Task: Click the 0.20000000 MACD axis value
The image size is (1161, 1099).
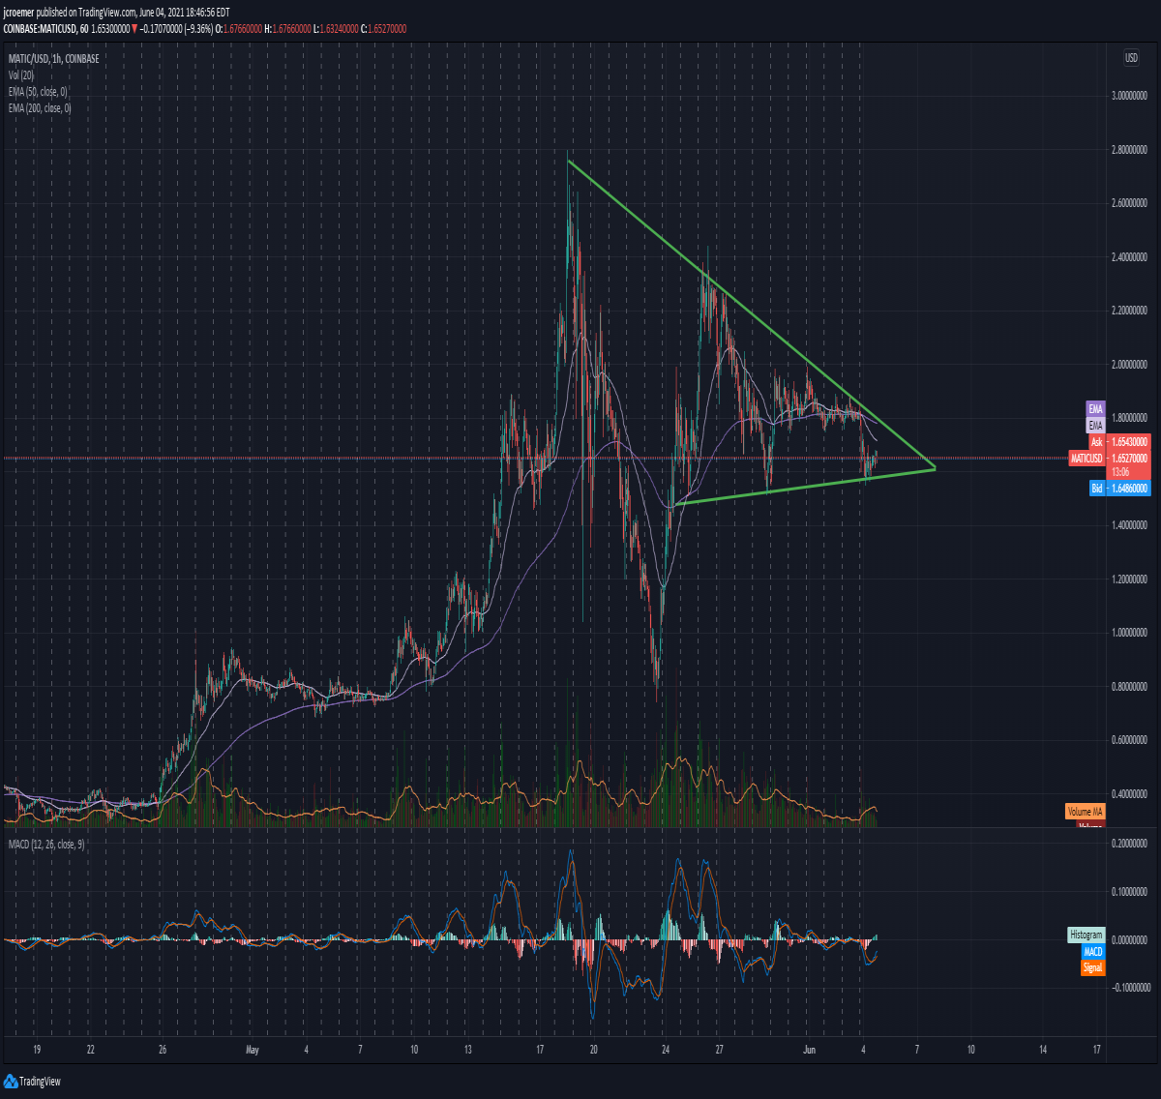Action: click(x=1129, y=844)
